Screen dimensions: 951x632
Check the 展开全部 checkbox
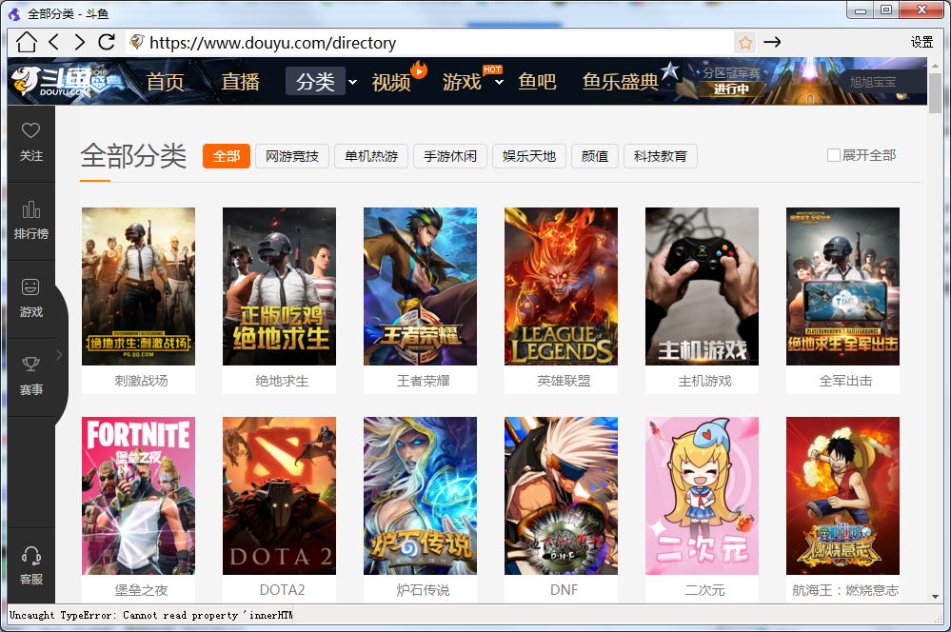pos(834,155)
